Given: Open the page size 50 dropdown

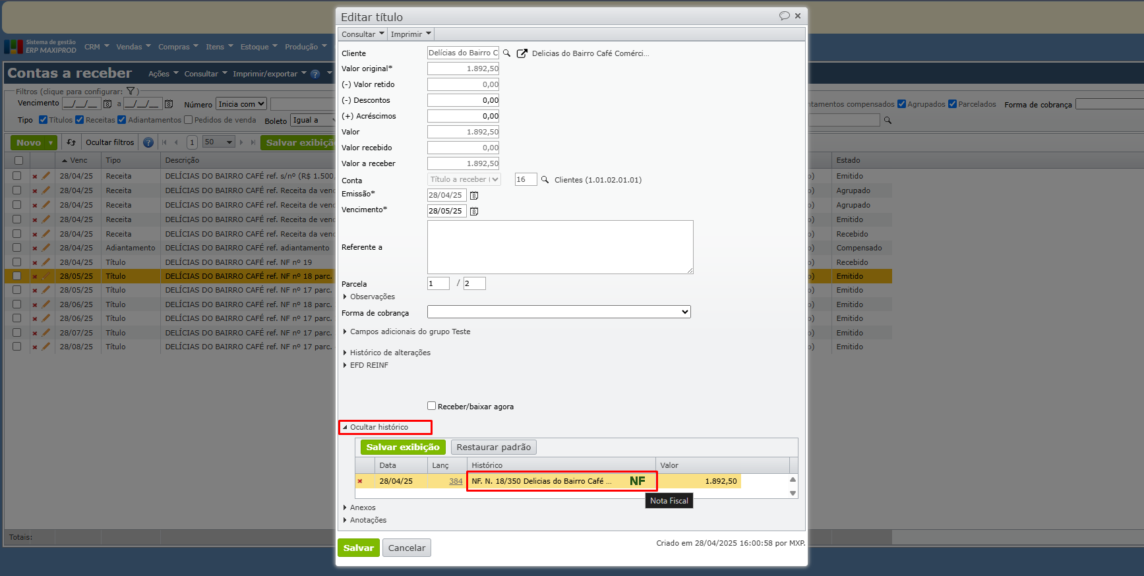Looking at the screenshot, I should pyautogui.click(x=219, y=142).
